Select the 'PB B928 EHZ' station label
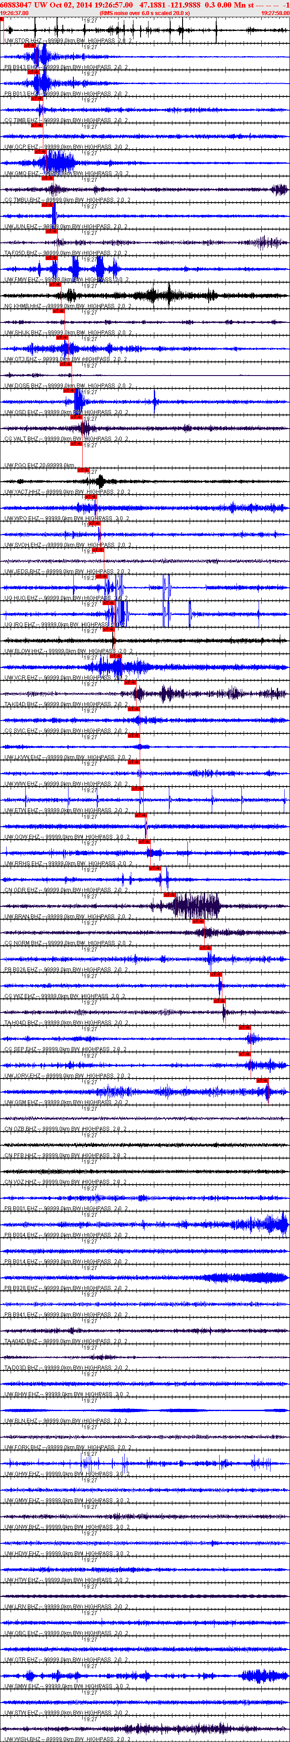Screen dimensions: 290x1742 point(22,1288)
